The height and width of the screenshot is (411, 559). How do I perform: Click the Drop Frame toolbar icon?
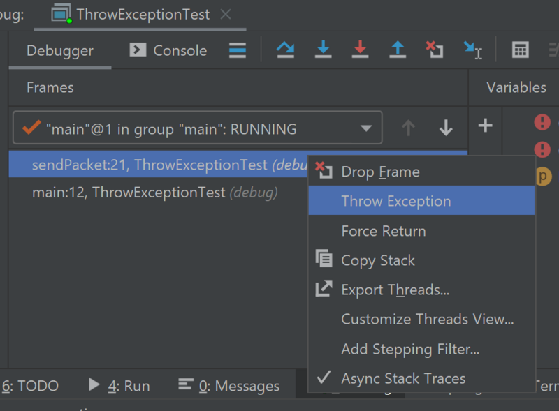click(x=435, y=50)
